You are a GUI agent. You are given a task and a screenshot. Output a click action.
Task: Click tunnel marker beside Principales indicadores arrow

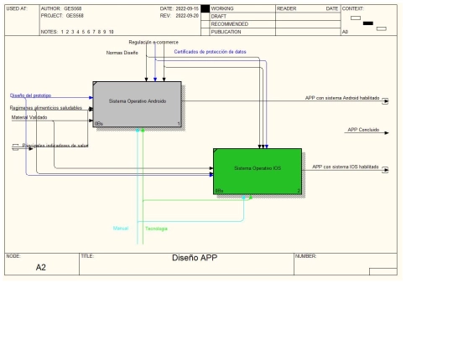pyautogui.click(x=15, y=147)
